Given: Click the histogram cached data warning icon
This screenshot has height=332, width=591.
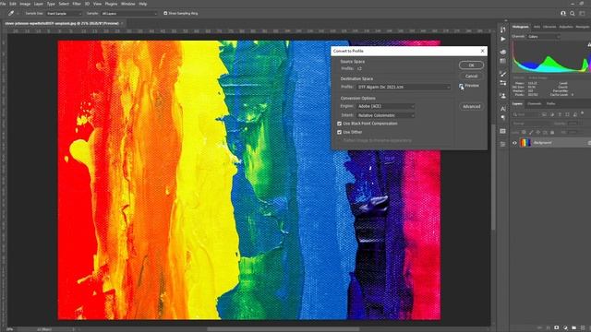Looking at the screenshot, I should 589,45.
